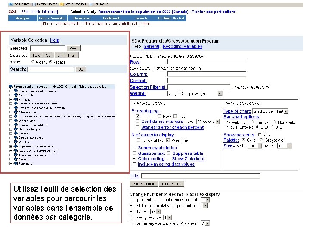Expand the Démographie tree node
The height and width of the screenshot is (232, 310).
coord(11,112)
